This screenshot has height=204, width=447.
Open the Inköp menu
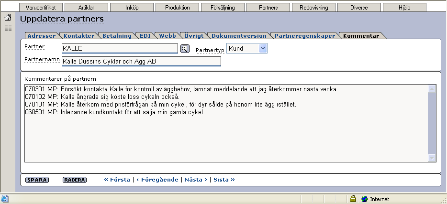[x=132, y=8]
